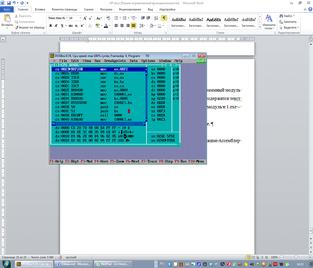Viewport: 313px width, 268px height.
Task: Click the bulleted list icon
Action: [x=116, y=18]
